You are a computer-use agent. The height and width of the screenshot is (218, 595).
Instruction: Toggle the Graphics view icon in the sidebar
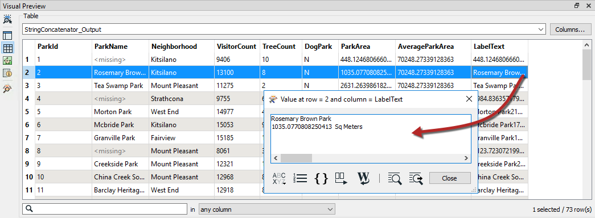pos(8,61)
